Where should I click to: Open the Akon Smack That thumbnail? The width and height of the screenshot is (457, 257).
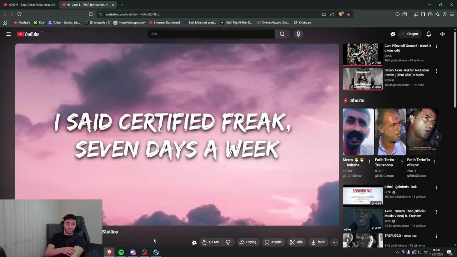click(362, 220)
